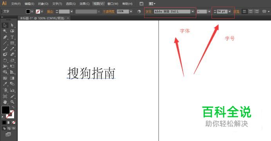Screen dimensions: 271x141
Task: Select the Selection tool (black arrow)
Action: pyautogui.click(x=5, y=25)
